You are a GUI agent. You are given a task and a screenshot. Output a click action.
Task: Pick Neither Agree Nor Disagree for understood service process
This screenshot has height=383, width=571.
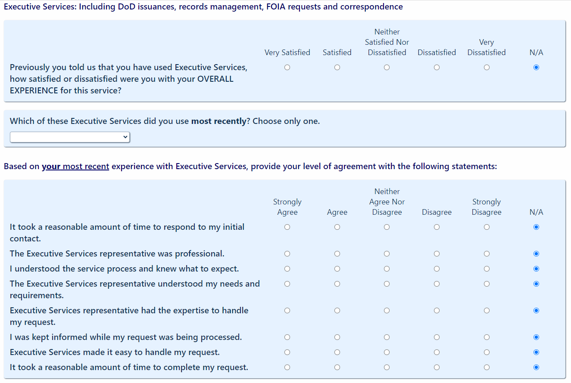(387, 269)
